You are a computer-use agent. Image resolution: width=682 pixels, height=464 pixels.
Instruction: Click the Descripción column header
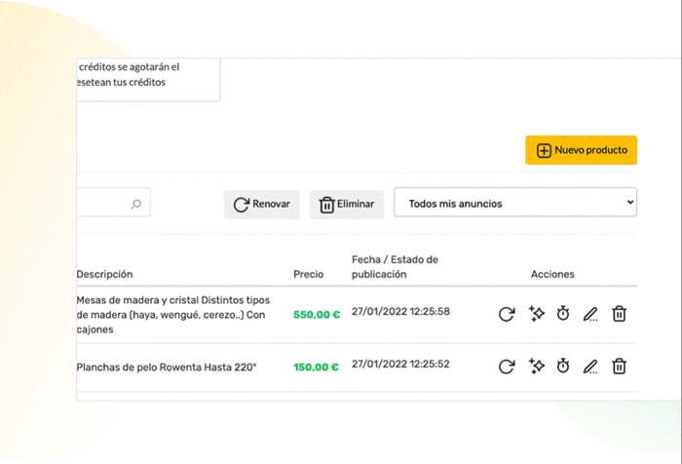(x=104, y=274)
